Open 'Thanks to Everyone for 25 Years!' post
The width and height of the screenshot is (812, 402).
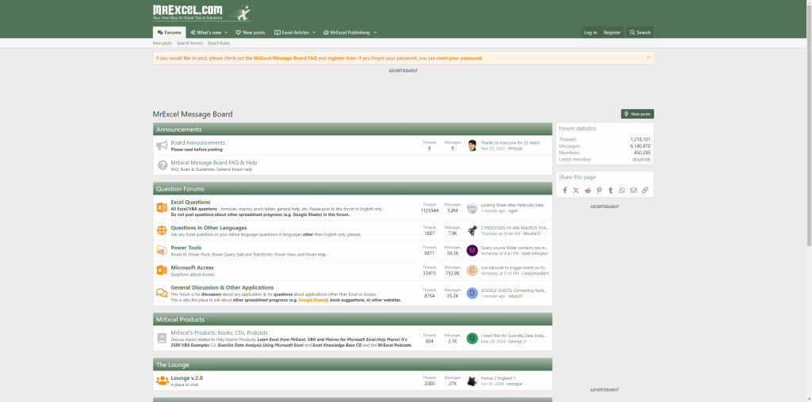[510, 142]
